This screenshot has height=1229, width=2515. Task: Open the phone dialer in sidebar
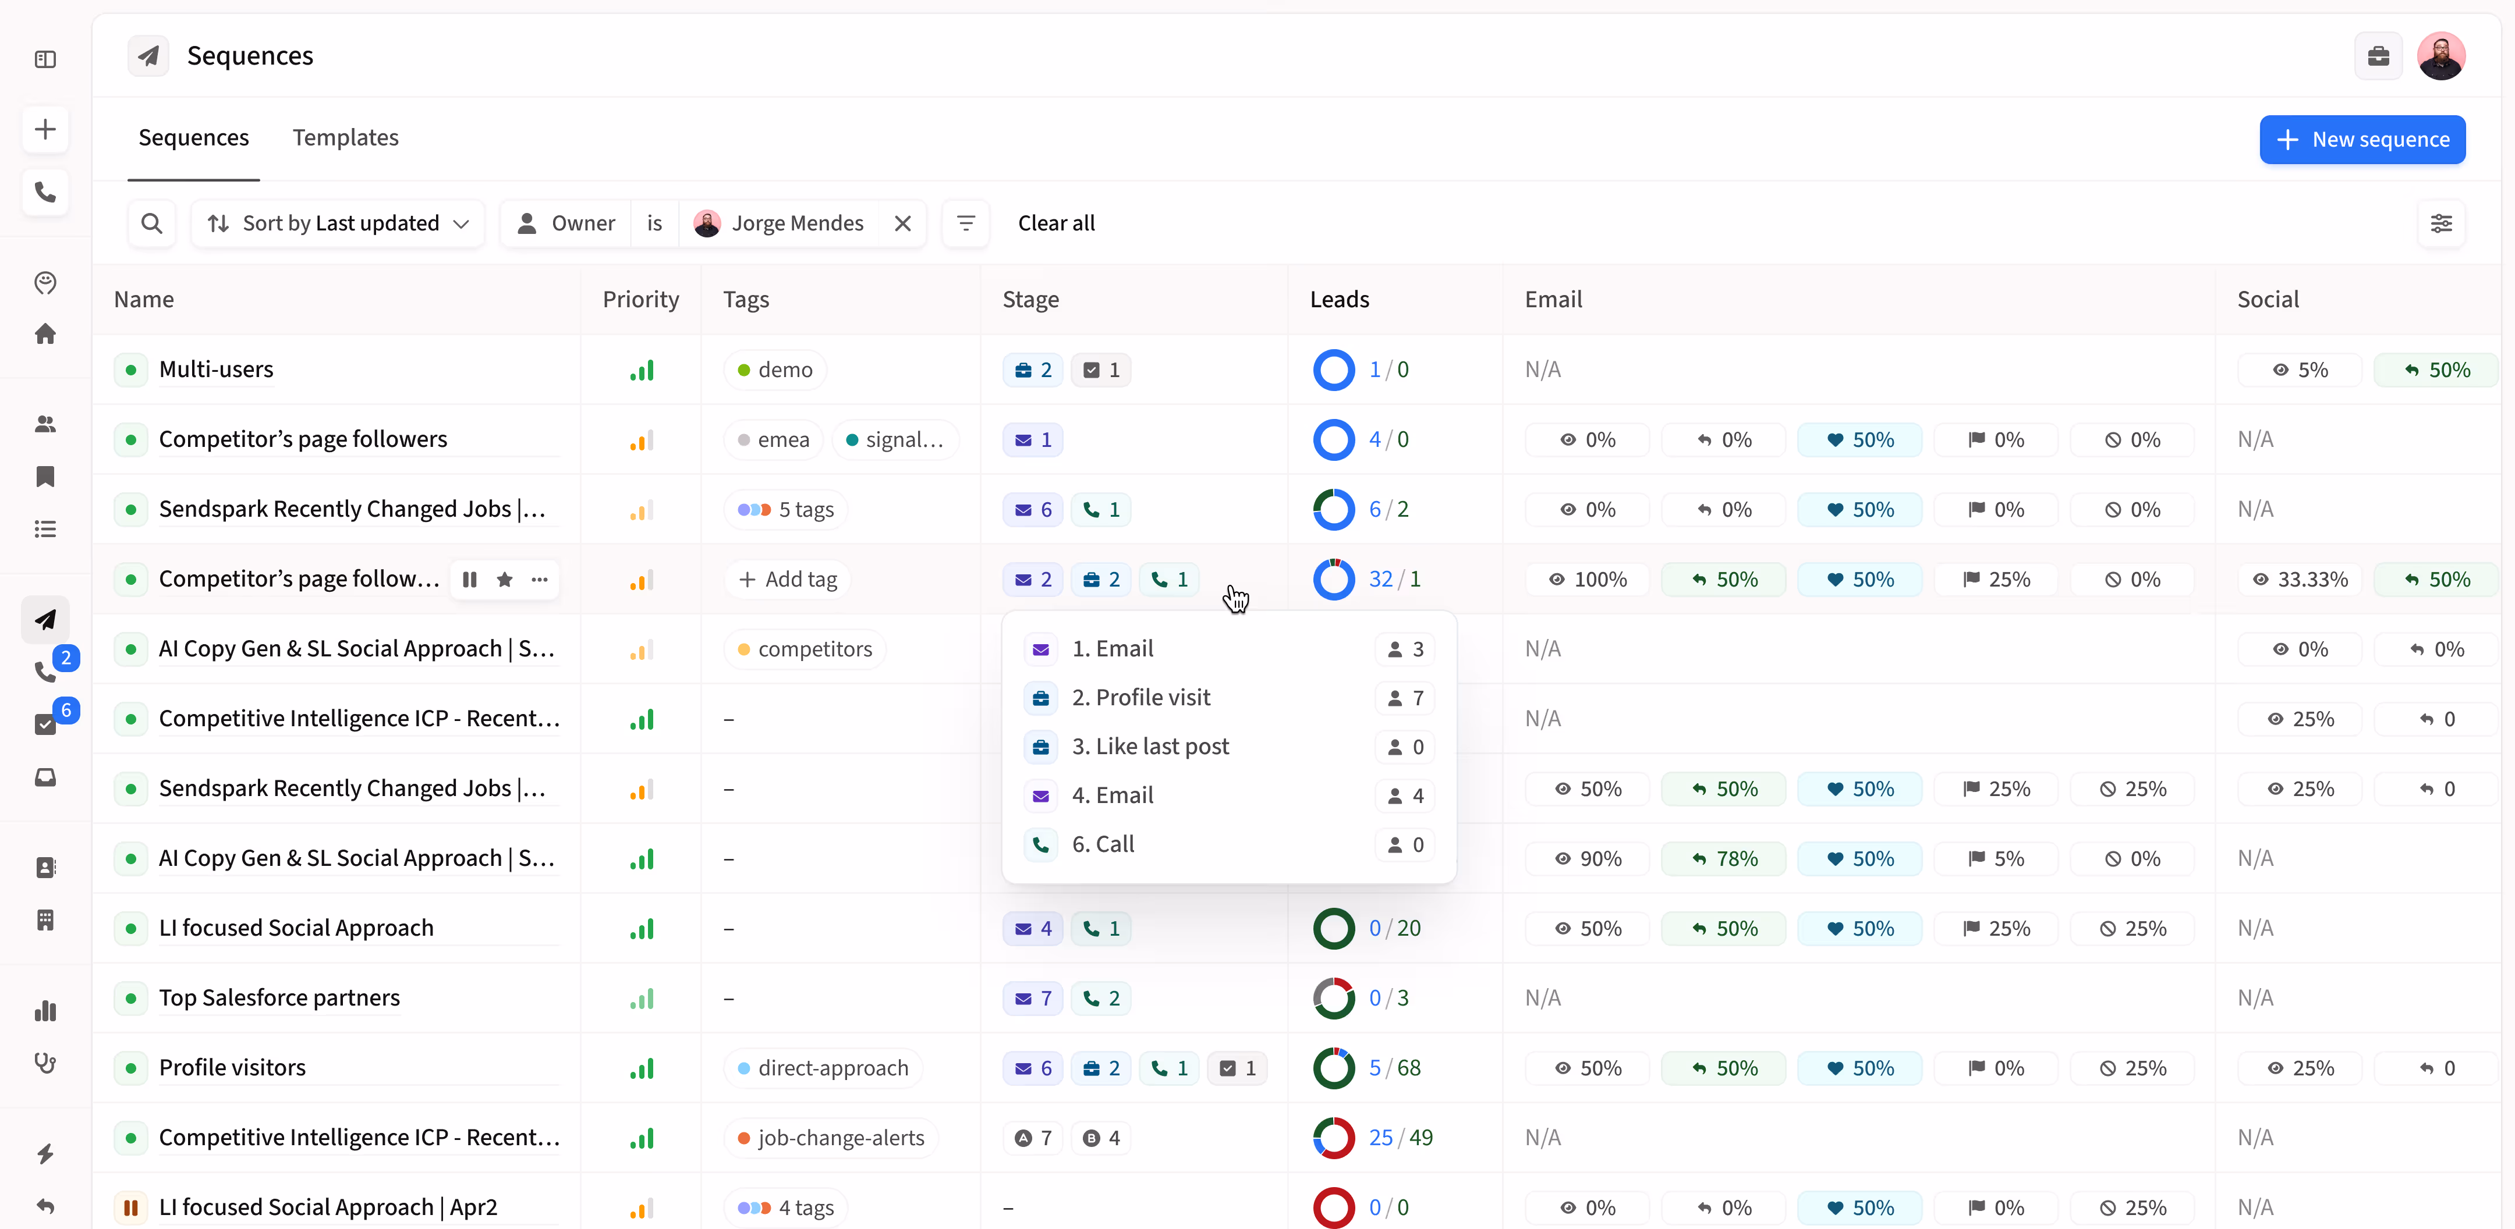(45, 191)
